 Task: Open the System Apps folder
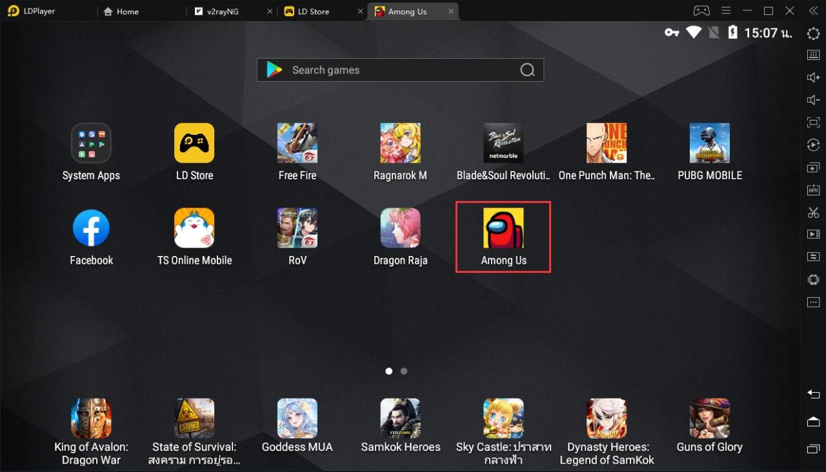pos(91,143)
